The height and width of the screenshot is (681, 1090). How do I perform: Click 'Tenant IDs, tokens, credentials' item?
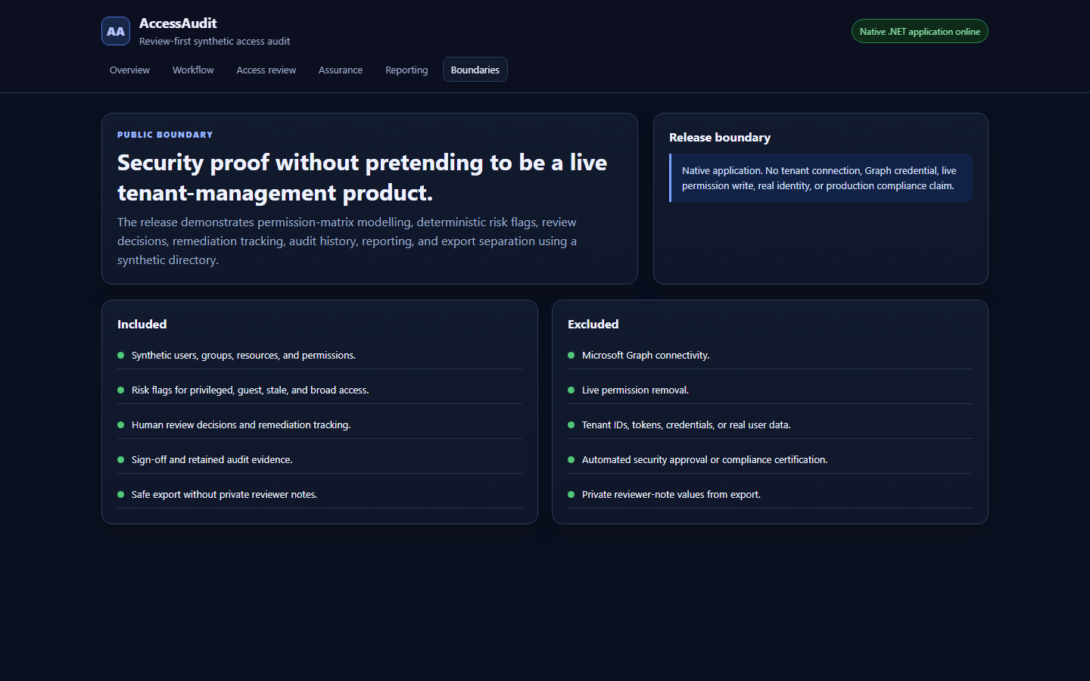[x=686, y=424]
